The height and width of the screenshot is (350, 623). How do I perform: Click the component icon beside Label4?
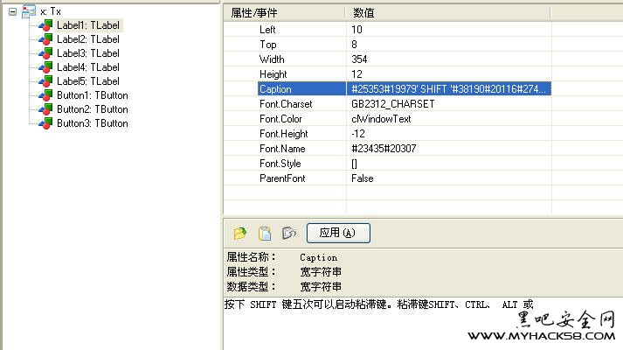tap(46, 67)
